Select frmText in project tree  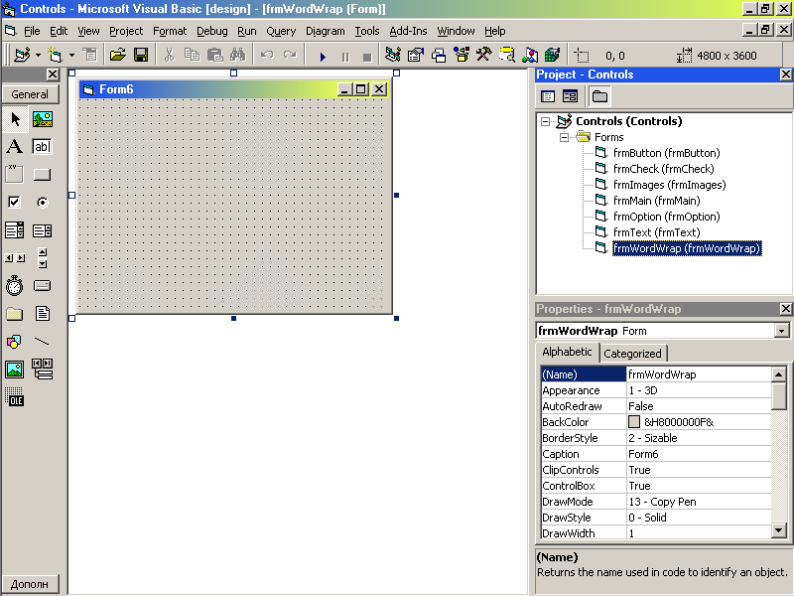coord(656,232)
